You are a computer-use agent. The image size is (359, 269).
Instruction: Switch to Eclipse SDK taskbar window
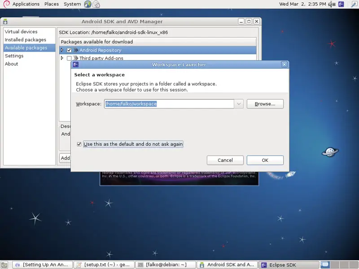pyautogui.click(x=289, y=265)
